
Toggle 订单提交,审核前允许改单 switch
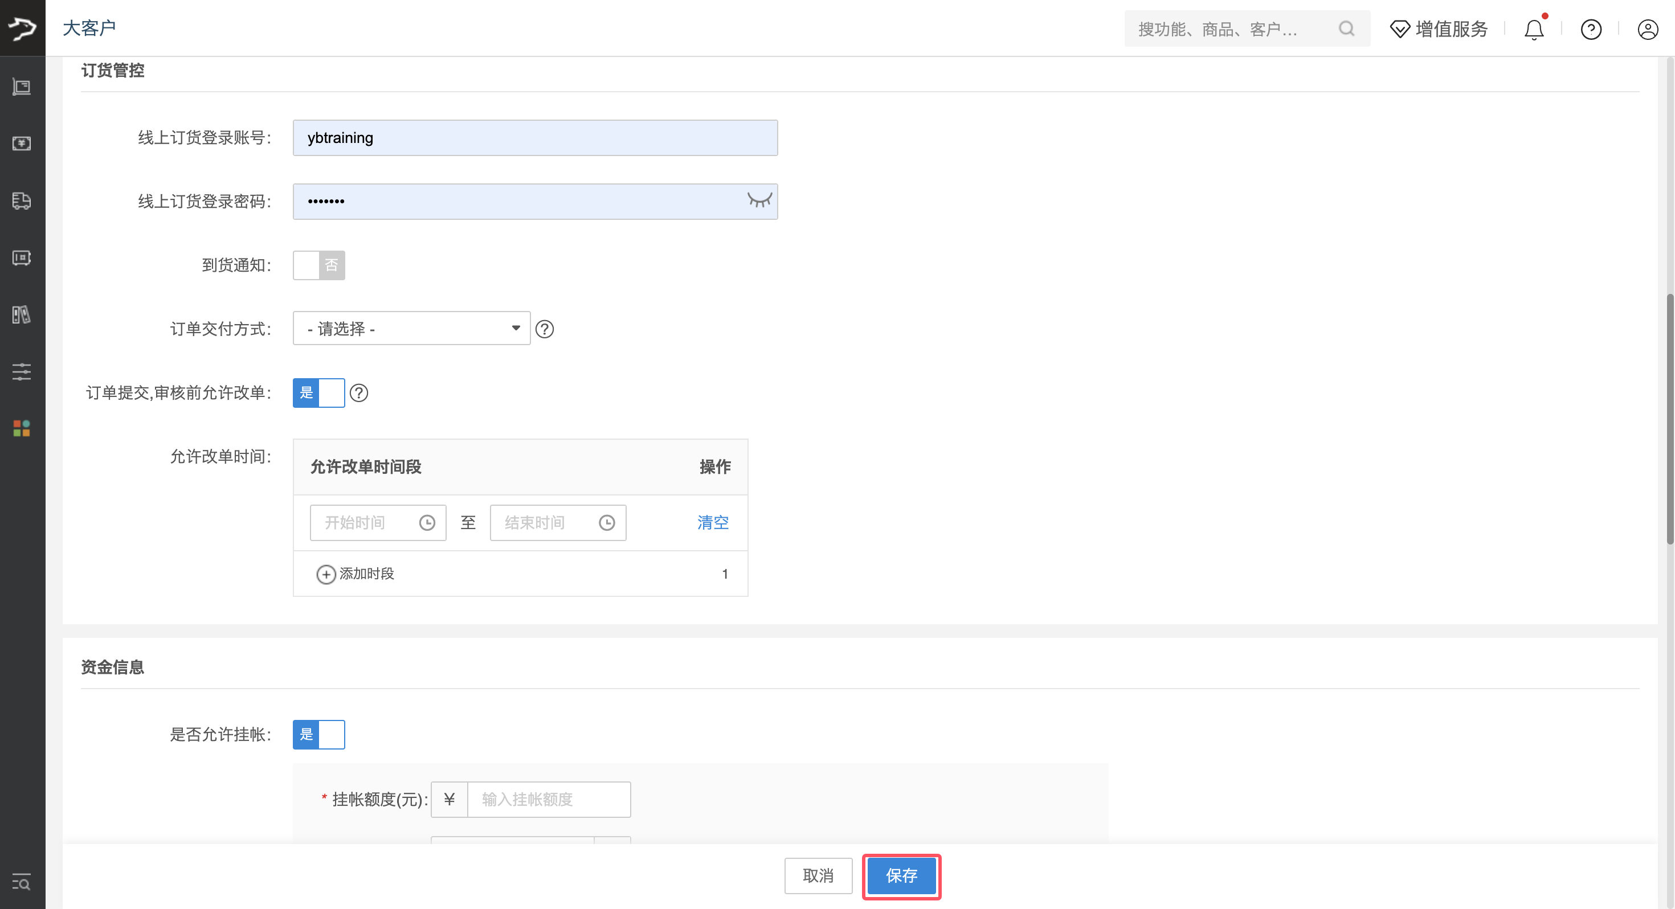tap(318, 393)
